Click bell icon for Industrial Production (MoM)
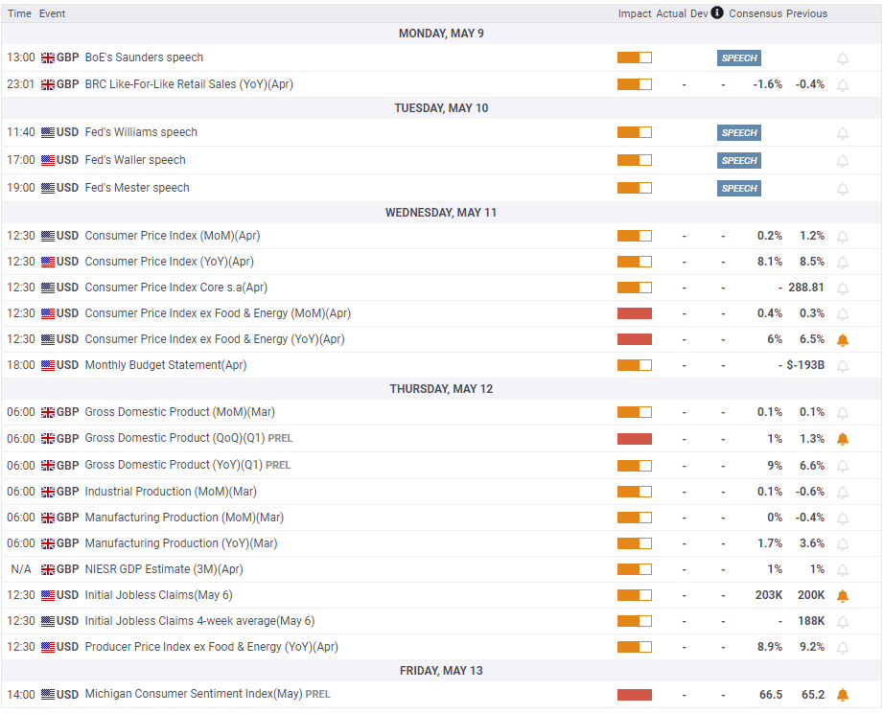 (842, 493)
